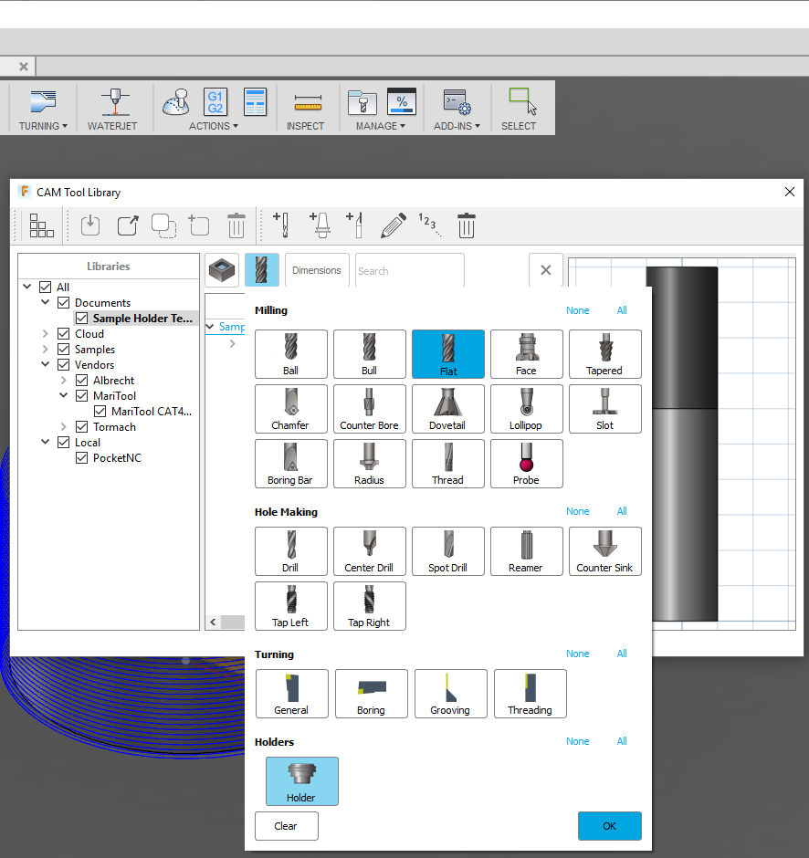
Task: Toggle the Documents checkbox
Action: pos(64,303)
